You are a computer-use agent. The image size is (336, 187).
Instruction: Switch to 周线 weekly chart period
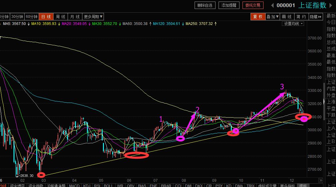(x=61, y=17)
